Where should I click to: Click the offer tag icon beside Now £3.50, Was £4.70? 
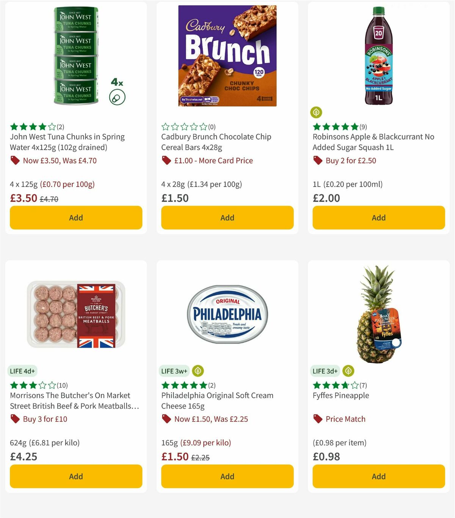[x=15, y=161]
